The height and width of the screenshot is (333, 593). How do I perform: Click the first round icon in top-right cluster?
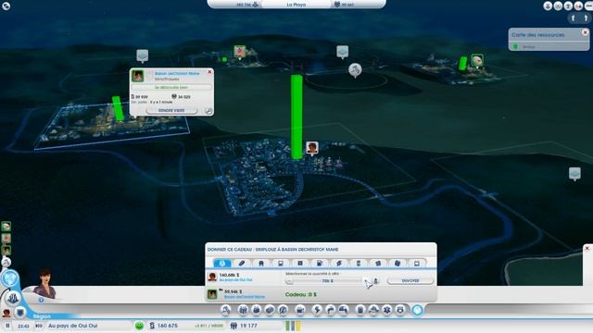point(548,6)
